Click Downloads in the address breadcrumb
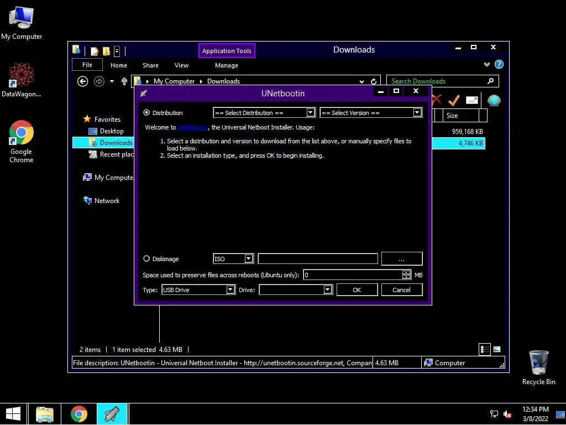This screenshot has height=425, width=566. pos(223,81)
